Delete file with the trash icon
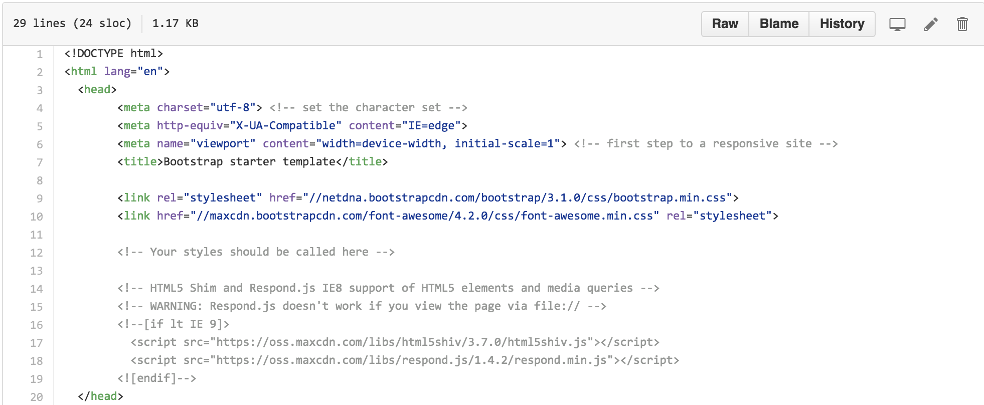 click(x=962, y=24)
